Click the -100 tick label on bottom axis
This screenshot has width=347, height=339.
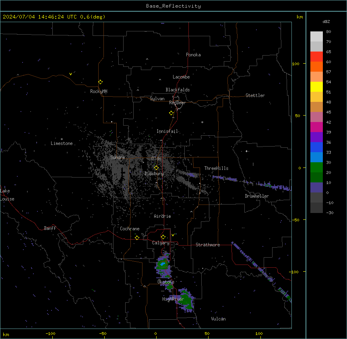pyautogui.click(x=50, y=333)
